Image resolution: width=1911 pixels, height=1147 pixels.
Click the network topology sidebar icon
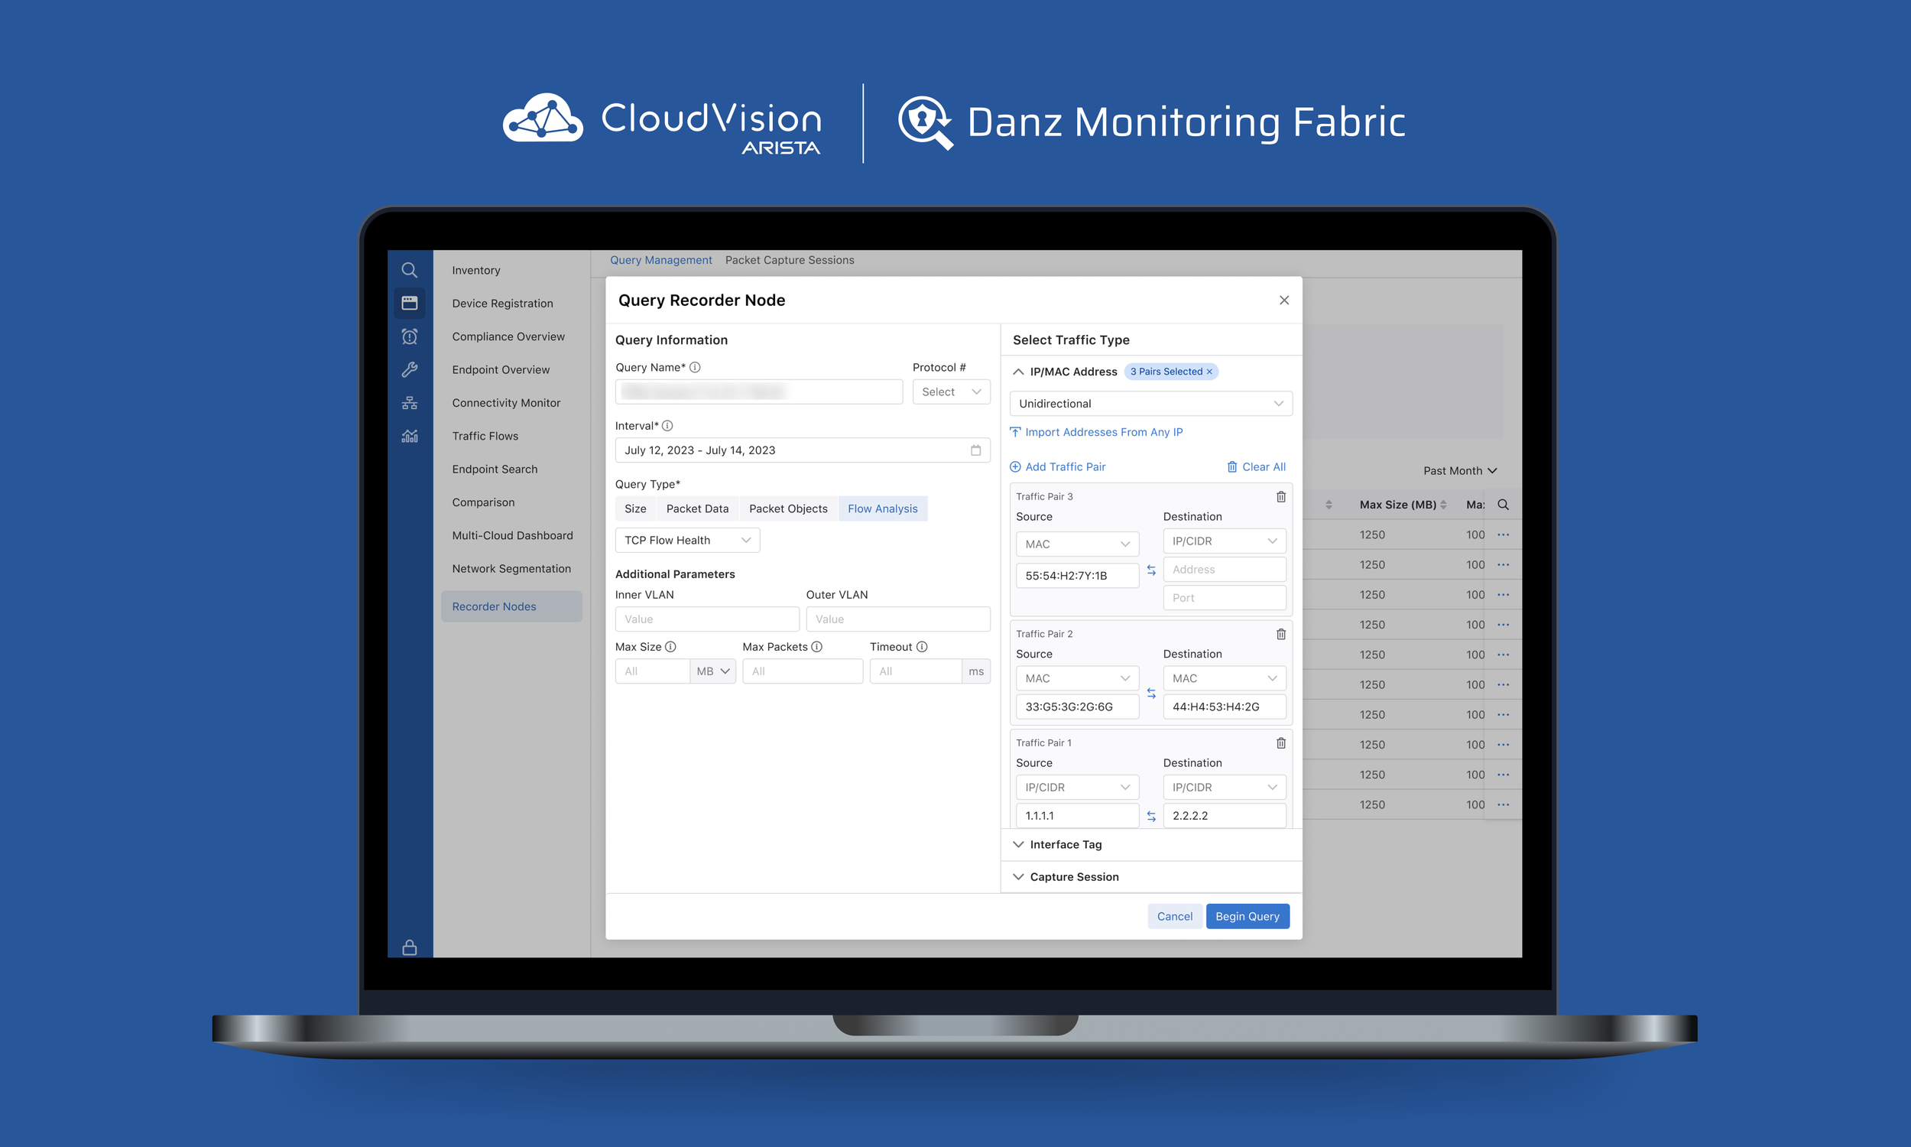click(x=410, y=403)
